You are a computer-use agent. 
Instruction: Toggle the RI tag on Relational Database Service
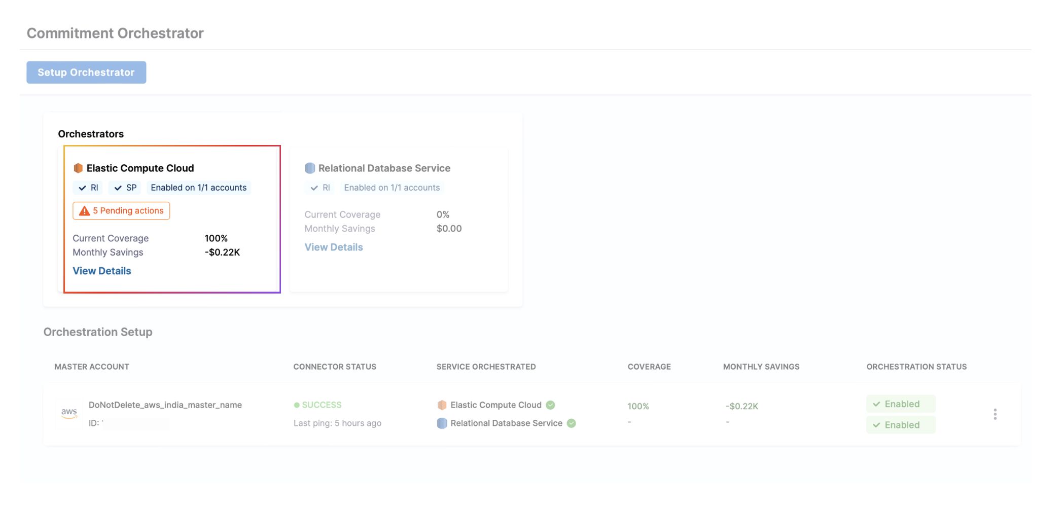[x=320, y=188]
